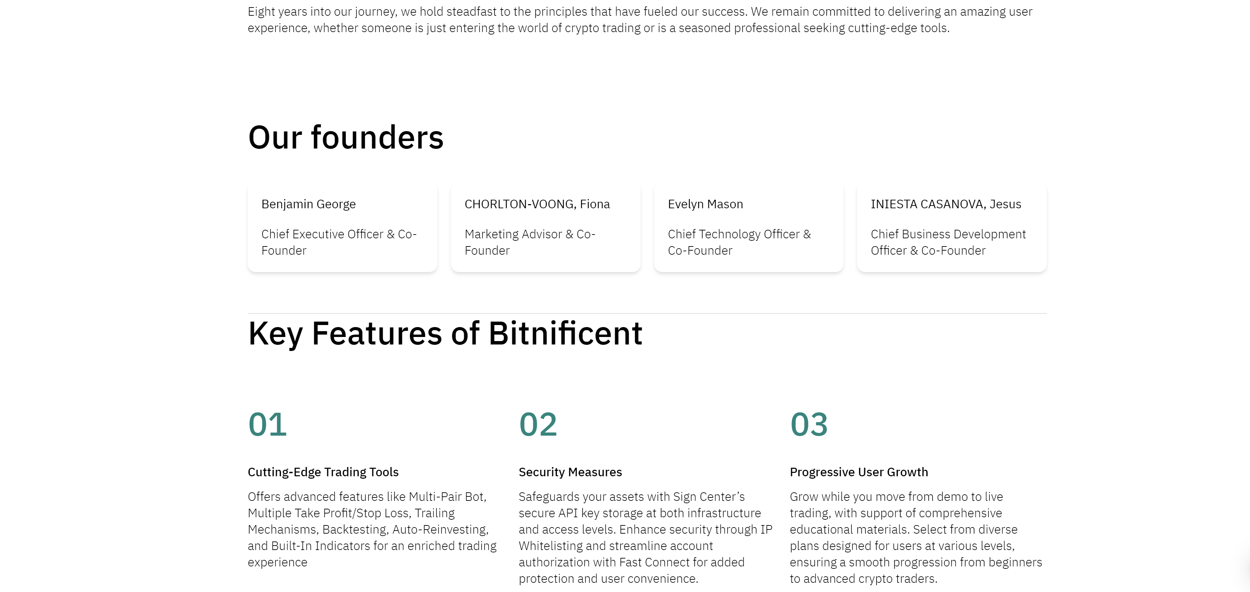Select the feature number 02
Viewport: 1250px width, 592px height.
(538, 424)
